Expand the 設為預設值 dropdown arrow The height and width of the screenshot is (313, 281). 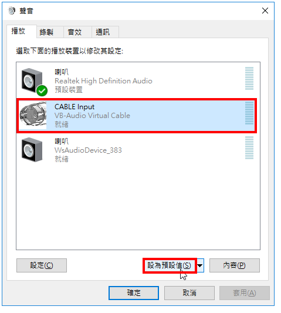[x=200, y=265]
